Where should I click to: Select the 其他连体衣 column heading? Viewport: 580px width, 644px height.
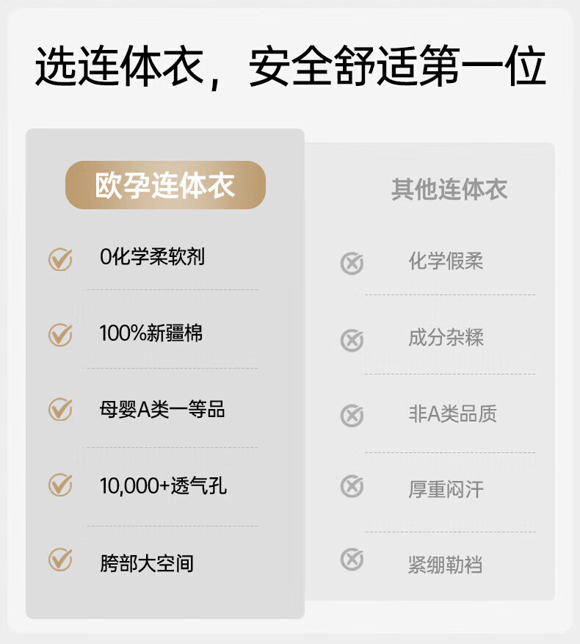click(449, 189)
